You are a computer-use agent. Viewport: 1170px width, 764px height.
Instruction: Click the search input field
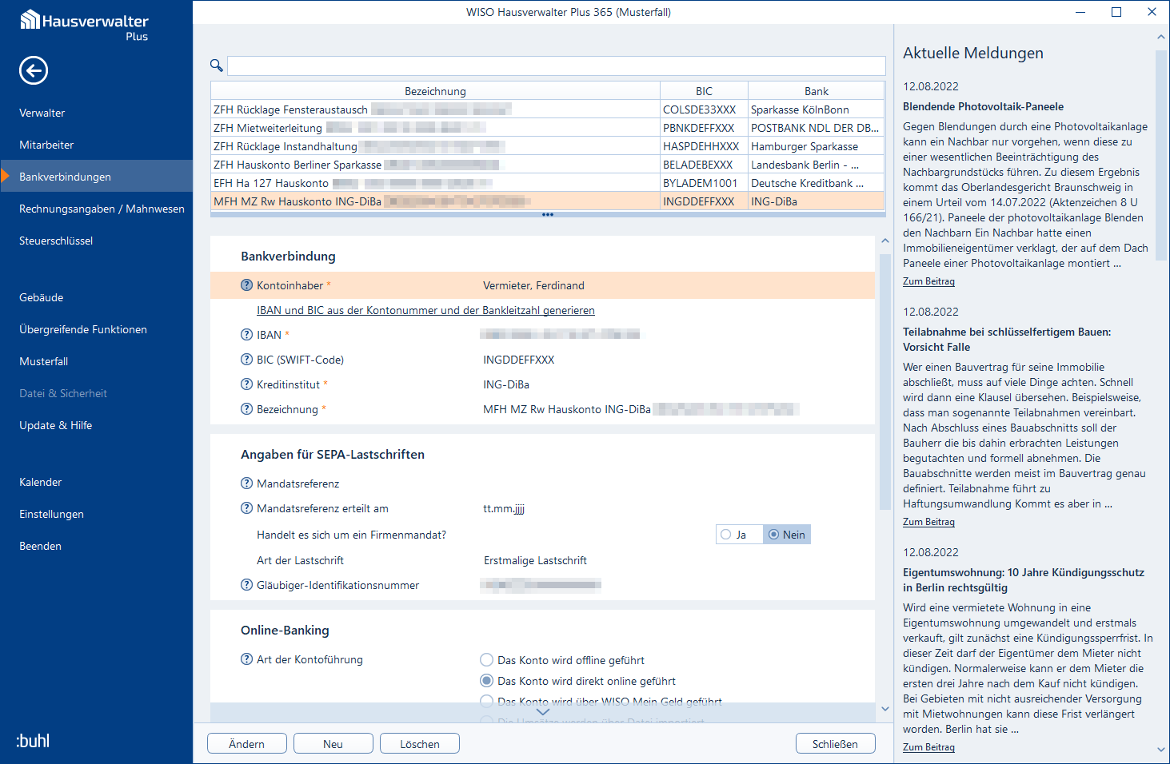pos(557,66)
